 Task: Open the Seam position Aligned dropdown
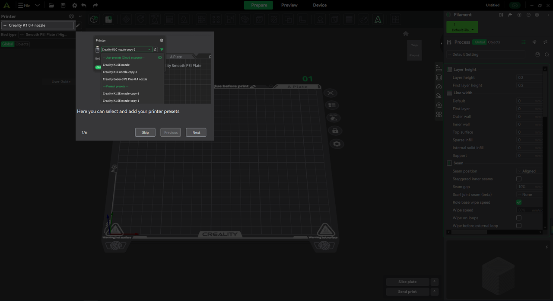[x=529, y=171]
